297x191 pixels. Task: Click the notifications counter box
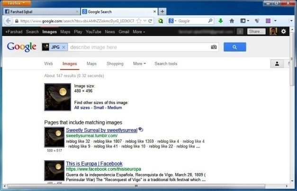point(240,32)
